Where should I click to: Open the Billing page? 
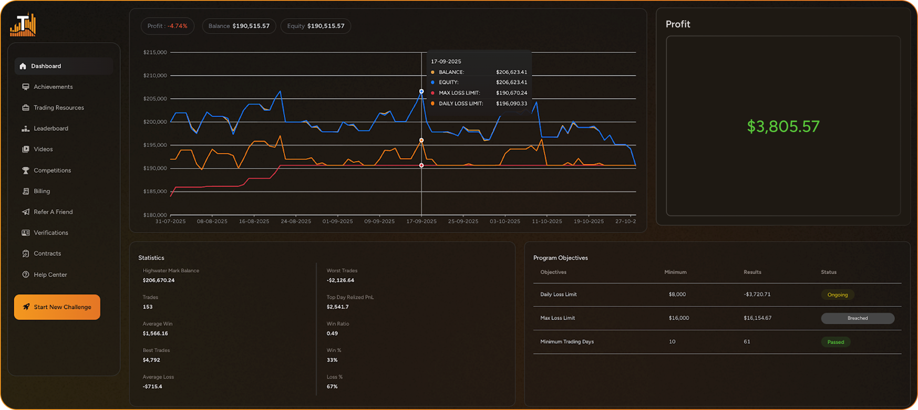point(42,191)
